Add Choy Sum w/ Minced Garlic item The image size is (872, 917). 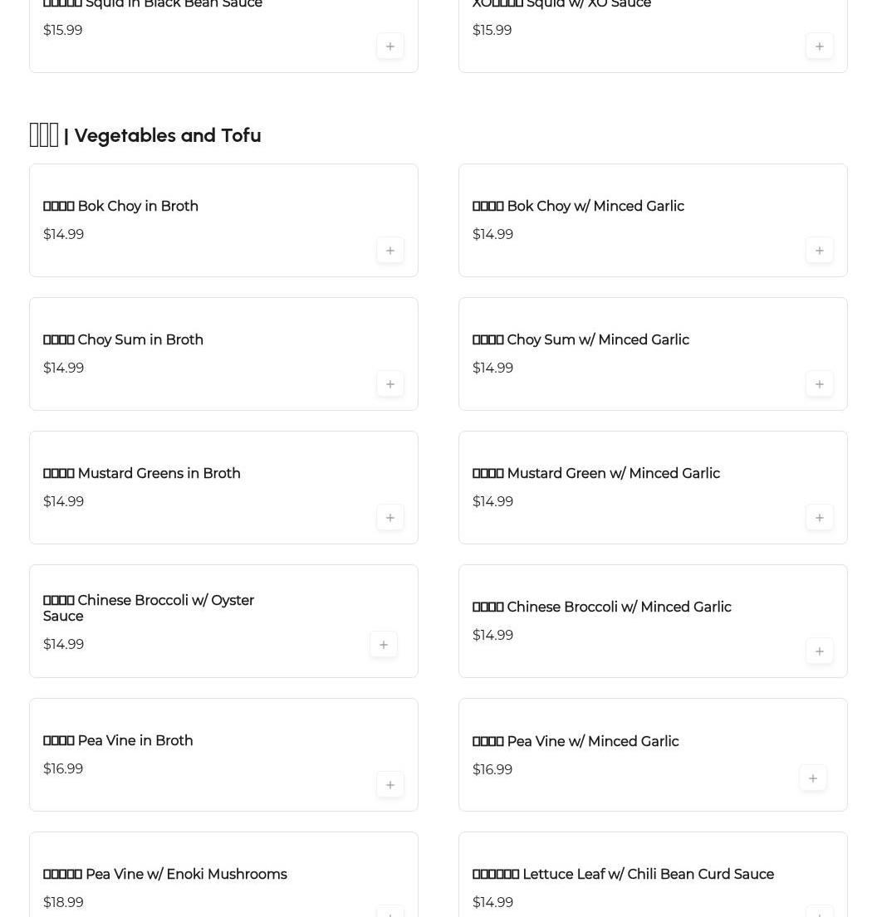(x=820, y=384)
